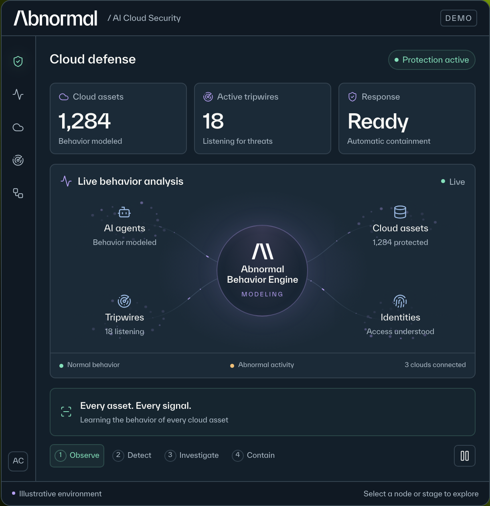Image resolution: width=490 pixels, height=506 pixels.
Task: Click the Cloud defense heading
Action: (x=93, y=59)
